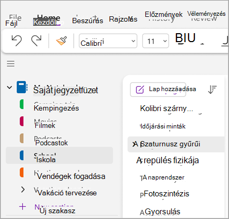Click the blue Iskola section color tab

(x=22, y=155)
